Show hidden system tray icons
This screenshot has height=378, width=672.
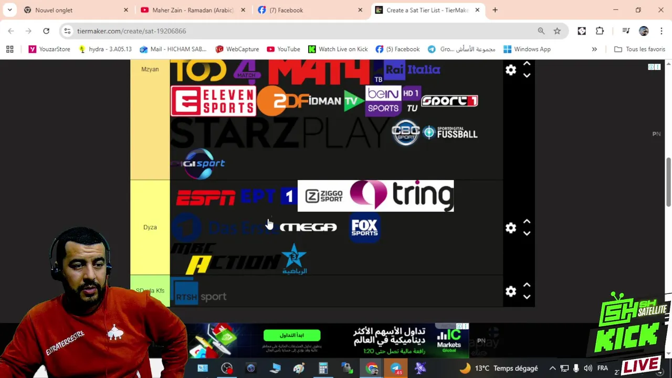click(x=552, y=368)
